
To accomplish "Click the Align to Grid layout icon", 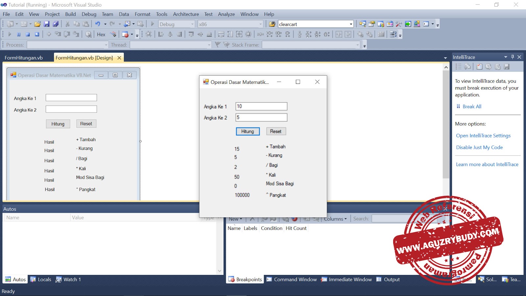I will [149, 34].
